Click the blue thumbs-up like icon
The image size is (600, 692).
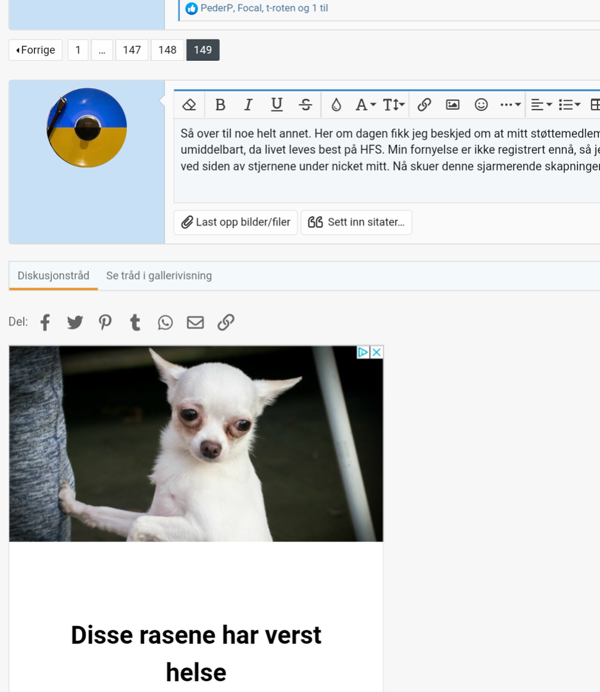191,8
